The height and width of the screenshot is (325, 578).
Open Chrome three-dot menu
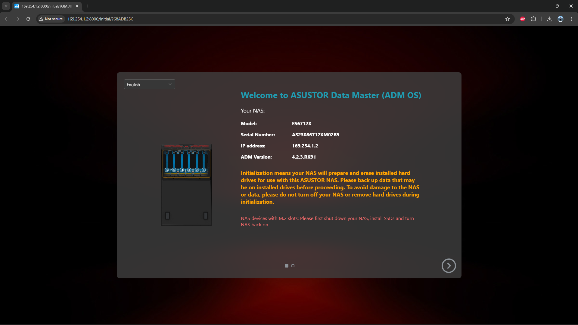click(571, 19)
